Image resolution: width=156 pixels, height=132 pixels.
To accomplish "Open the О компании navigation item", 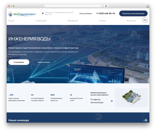I will click(x=41, y=21).
